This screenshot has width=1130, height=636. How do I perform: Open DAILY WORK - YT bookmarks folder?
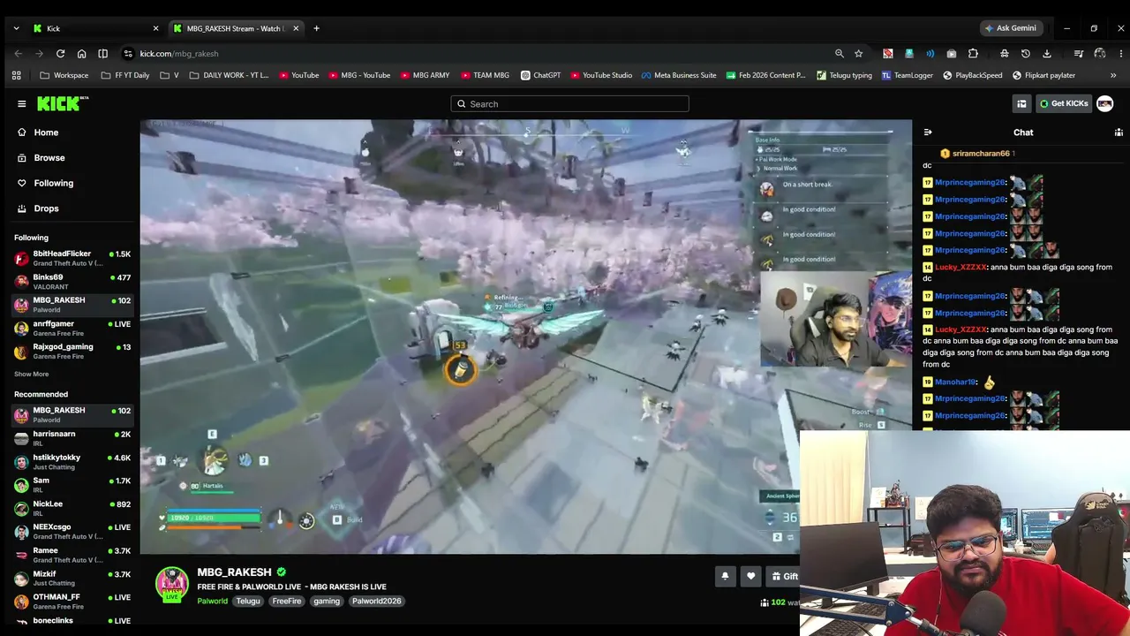pos(228,75)
